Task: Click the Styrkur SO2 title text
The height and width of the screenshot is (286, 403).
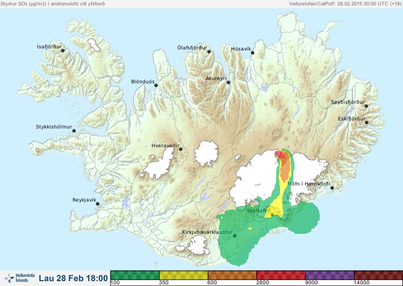Action: coord(53,4)
